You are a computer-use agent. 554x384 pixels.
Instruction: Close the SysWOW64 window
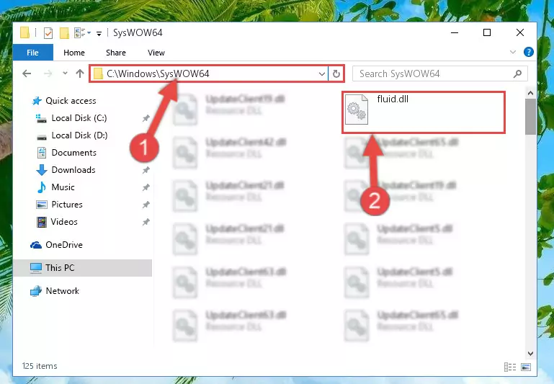tap(519, 32)
